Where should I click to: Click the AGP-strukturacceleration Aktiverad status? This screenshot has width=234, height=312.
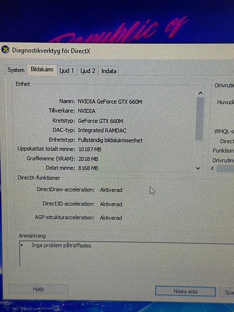pos(111,218)
